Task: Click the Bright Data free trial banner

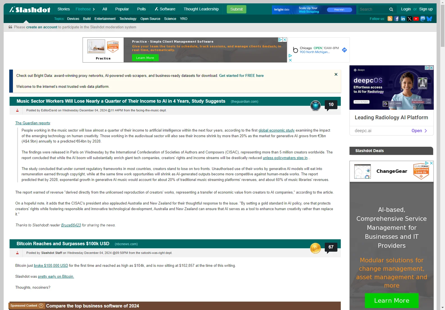Action: tap(314, 10)
